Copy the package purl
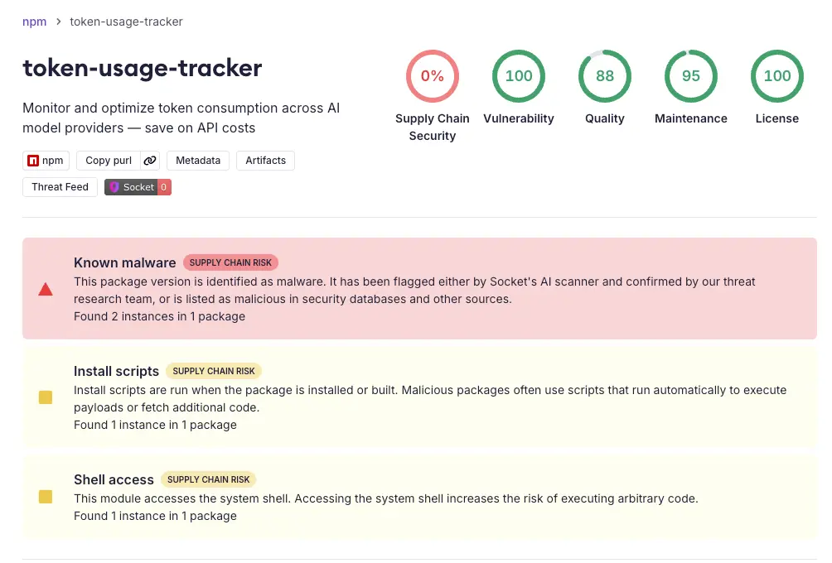The width and height of the screenshot is (832, 563). [x=109, y=161]
